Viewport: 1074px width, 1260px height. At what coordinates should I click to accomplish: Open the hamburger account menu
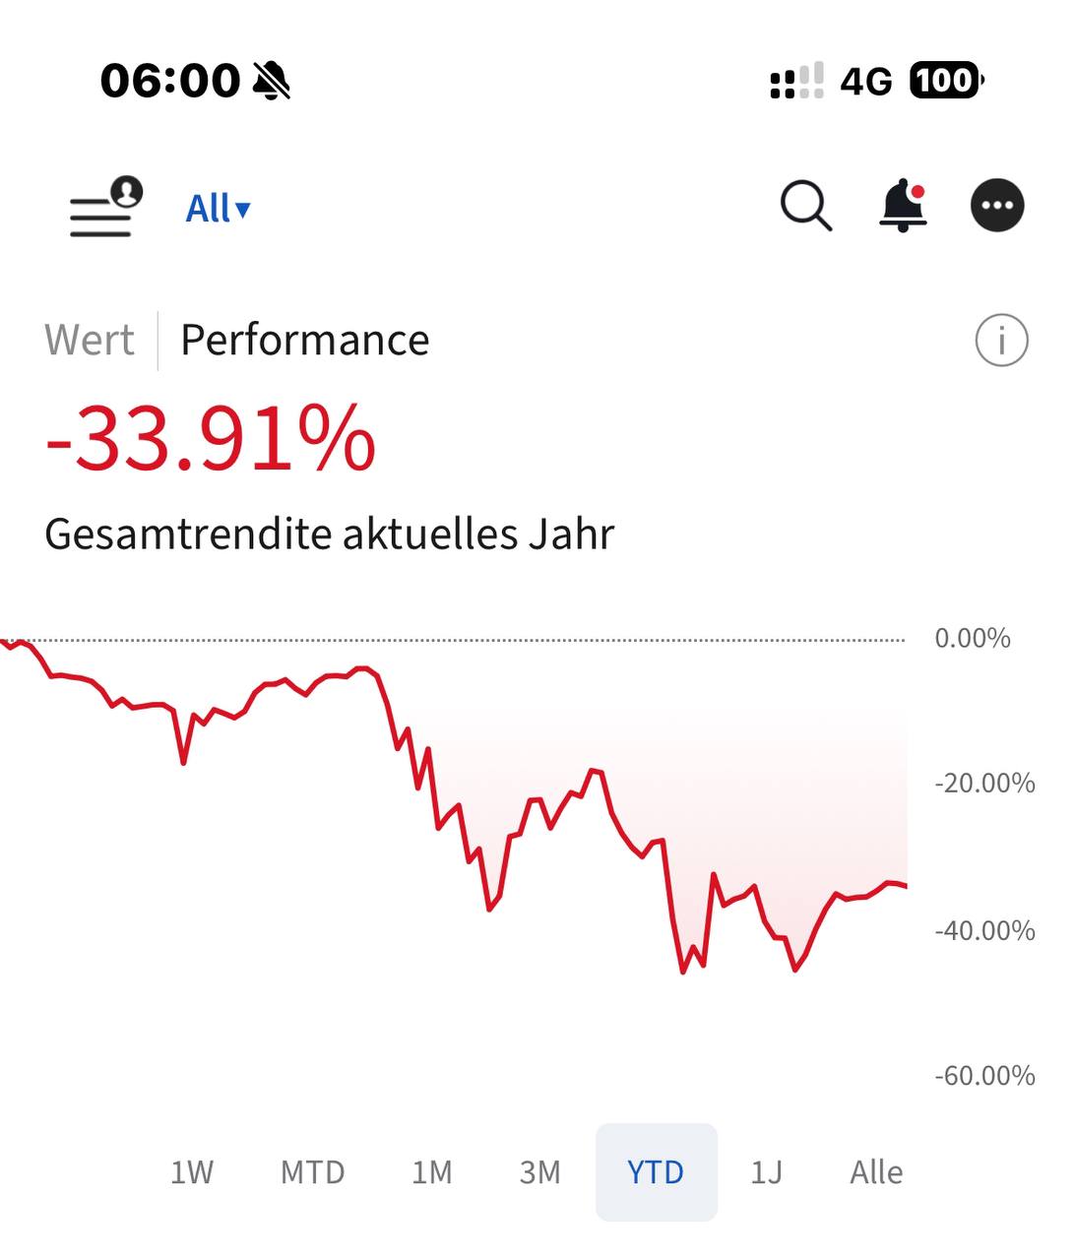pos(103,208)
